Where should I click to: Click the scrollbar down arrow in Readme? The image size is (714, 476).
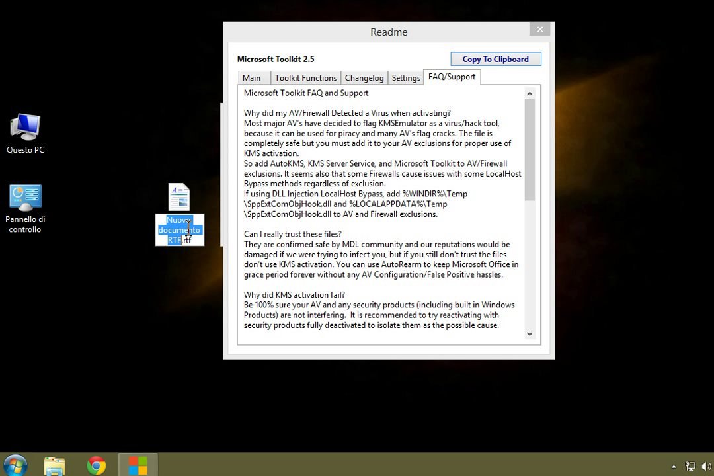click(x=530, y=334)
